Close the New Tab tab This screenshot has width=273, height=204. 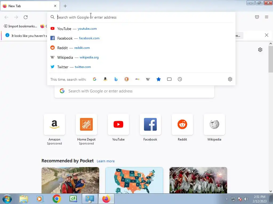coord(55,6)
